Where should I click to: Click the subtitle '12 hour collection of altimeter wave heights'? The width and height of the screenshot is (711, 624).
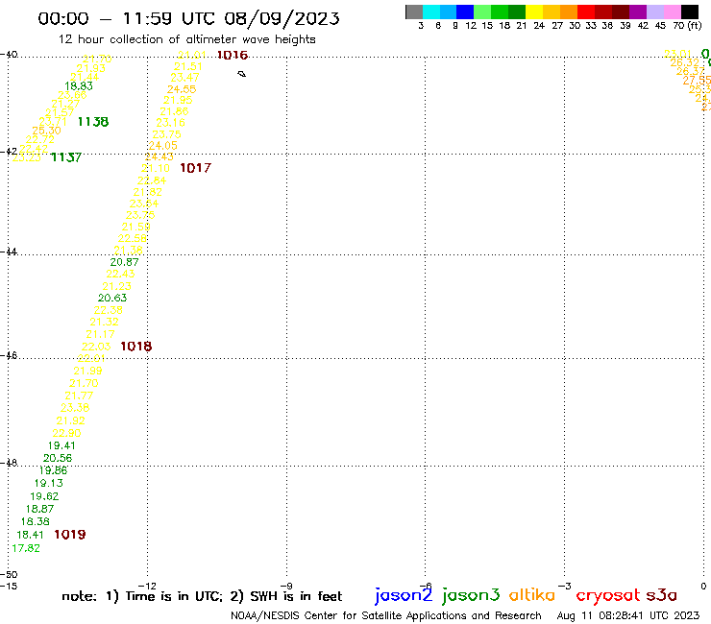tap(186, 39)
